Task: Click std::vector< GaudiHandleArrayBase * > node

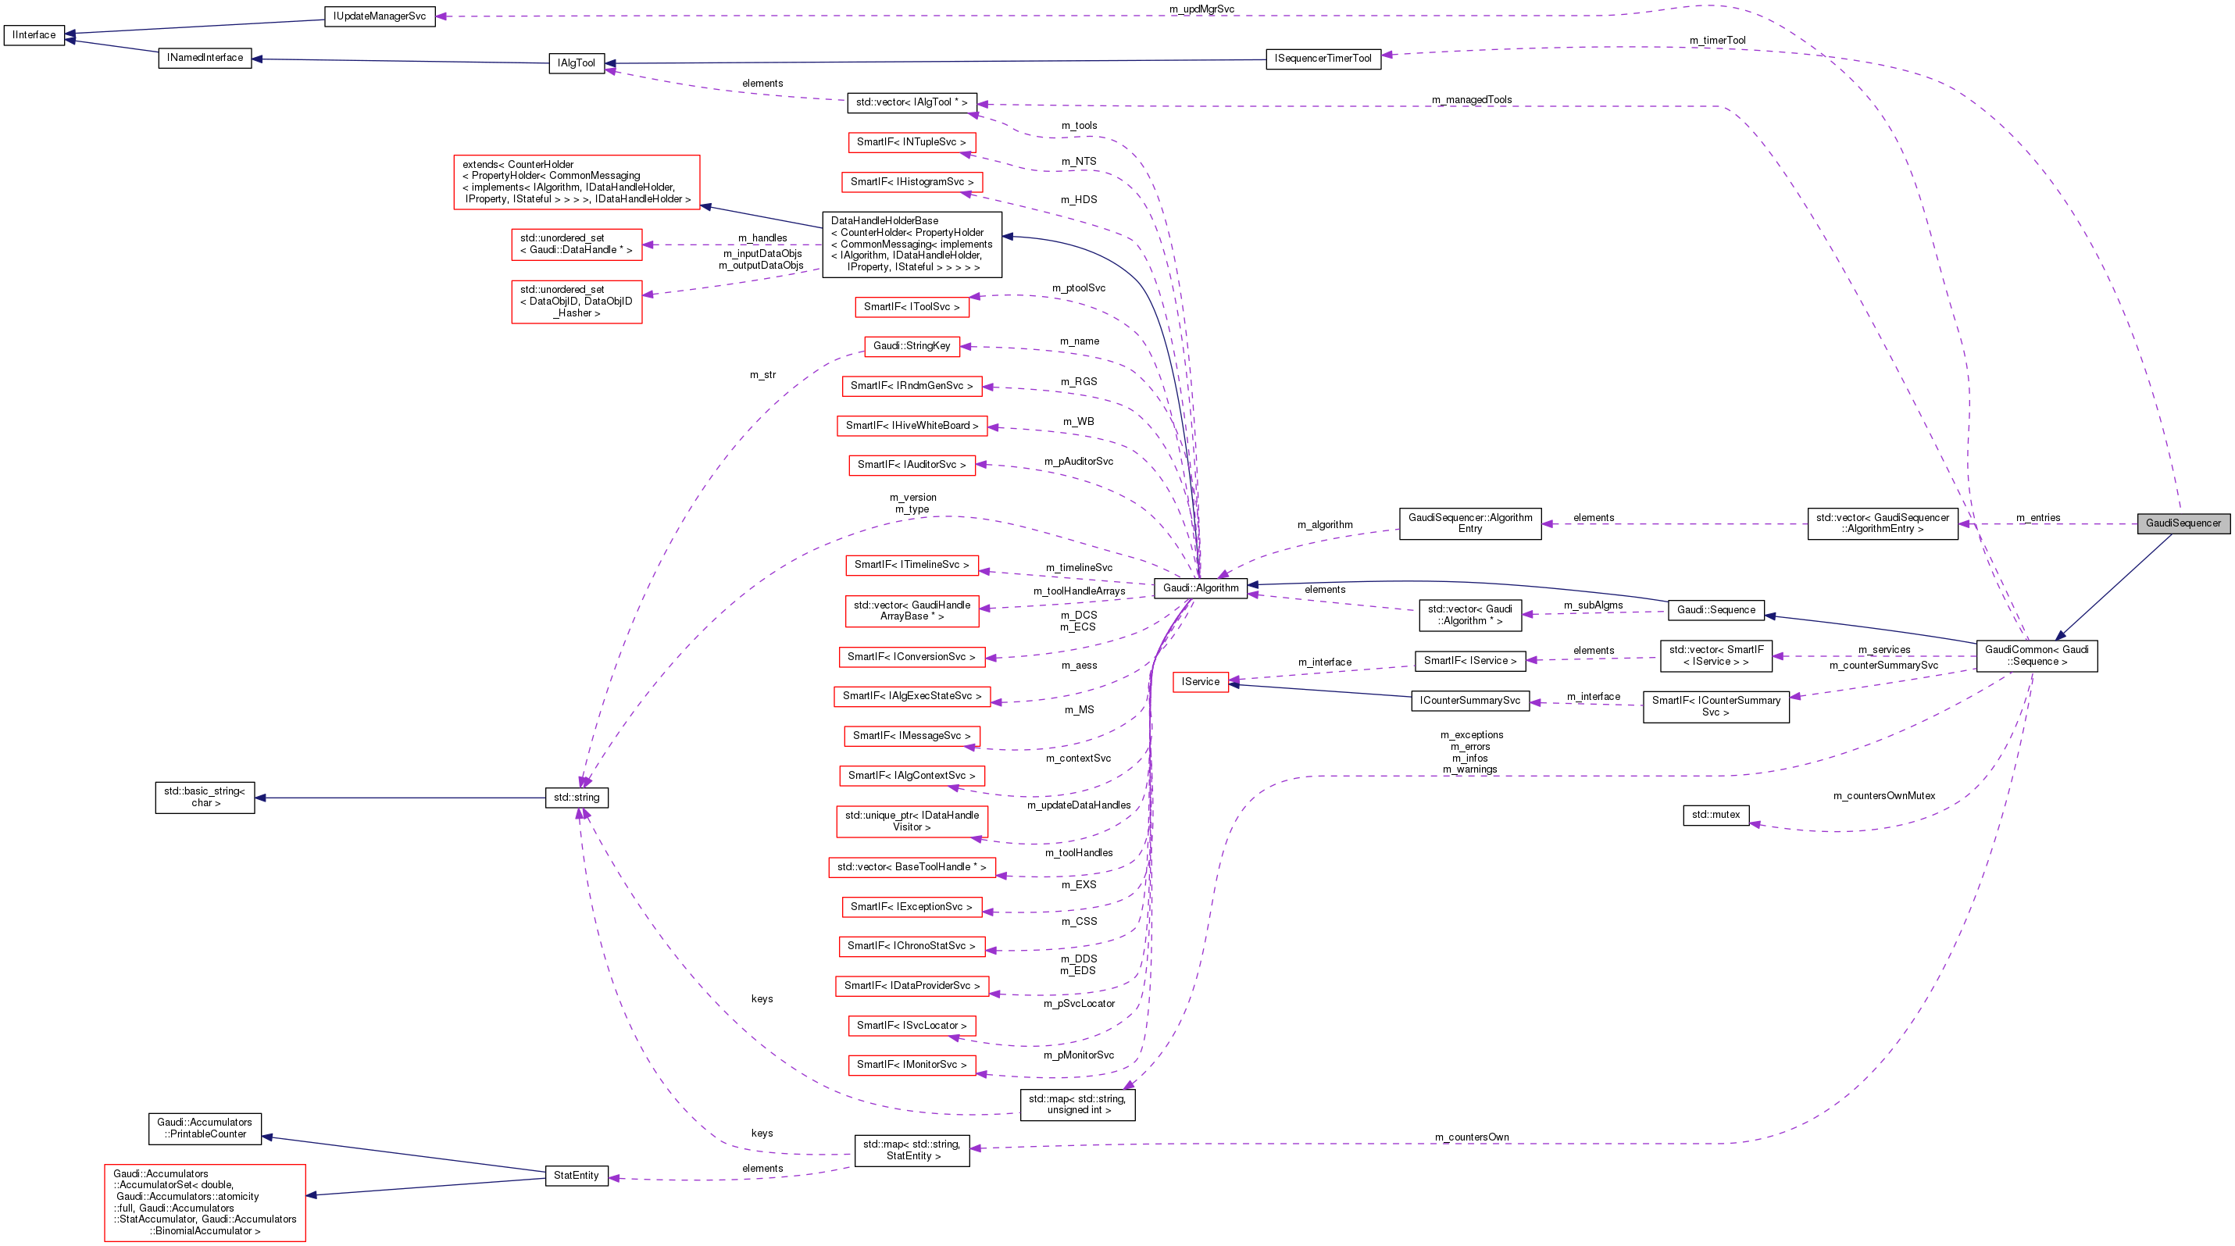Action: pyautogui.click(x=912, y=611)
